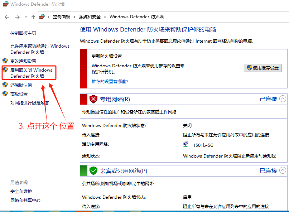Open the recent locations dropdown arrow
This screenshot has width=289, height=212.
pyautogui.click(x=26, y=17)
